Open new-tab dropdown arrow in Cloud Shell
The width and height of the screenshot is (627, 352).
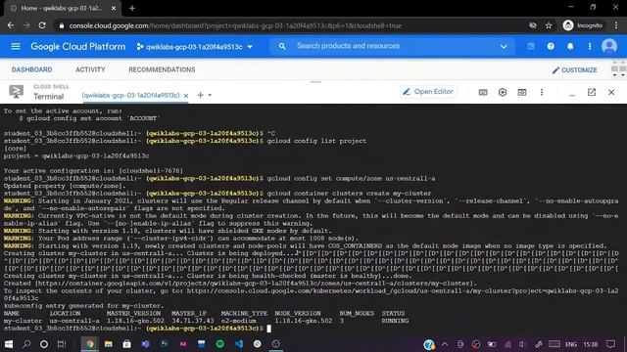click(x=210, y=96)
